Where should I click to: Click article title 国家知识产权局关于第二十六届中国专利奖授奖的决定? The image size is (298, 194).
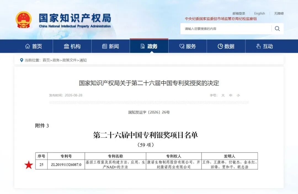149,83
